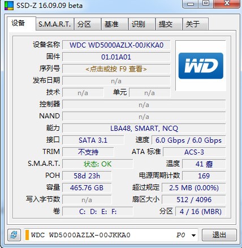Click the power cycle count 169
242x248 pixels.
tap(204, 176)
